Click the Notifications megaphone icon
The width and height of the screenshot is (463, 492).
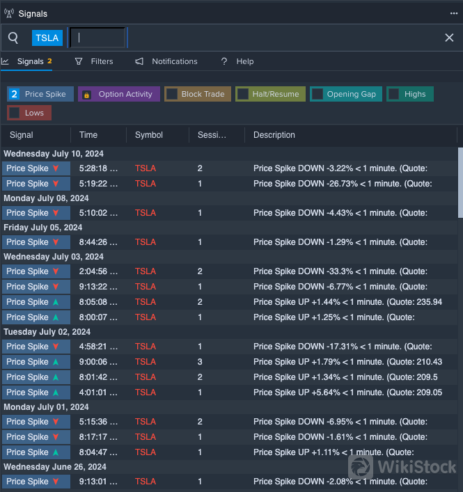139,61
